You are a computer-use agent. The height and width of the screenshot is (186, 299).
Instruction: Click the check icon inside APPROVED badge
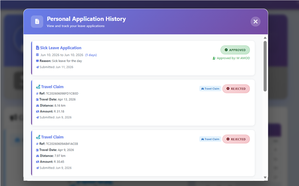tap(226, 50)
